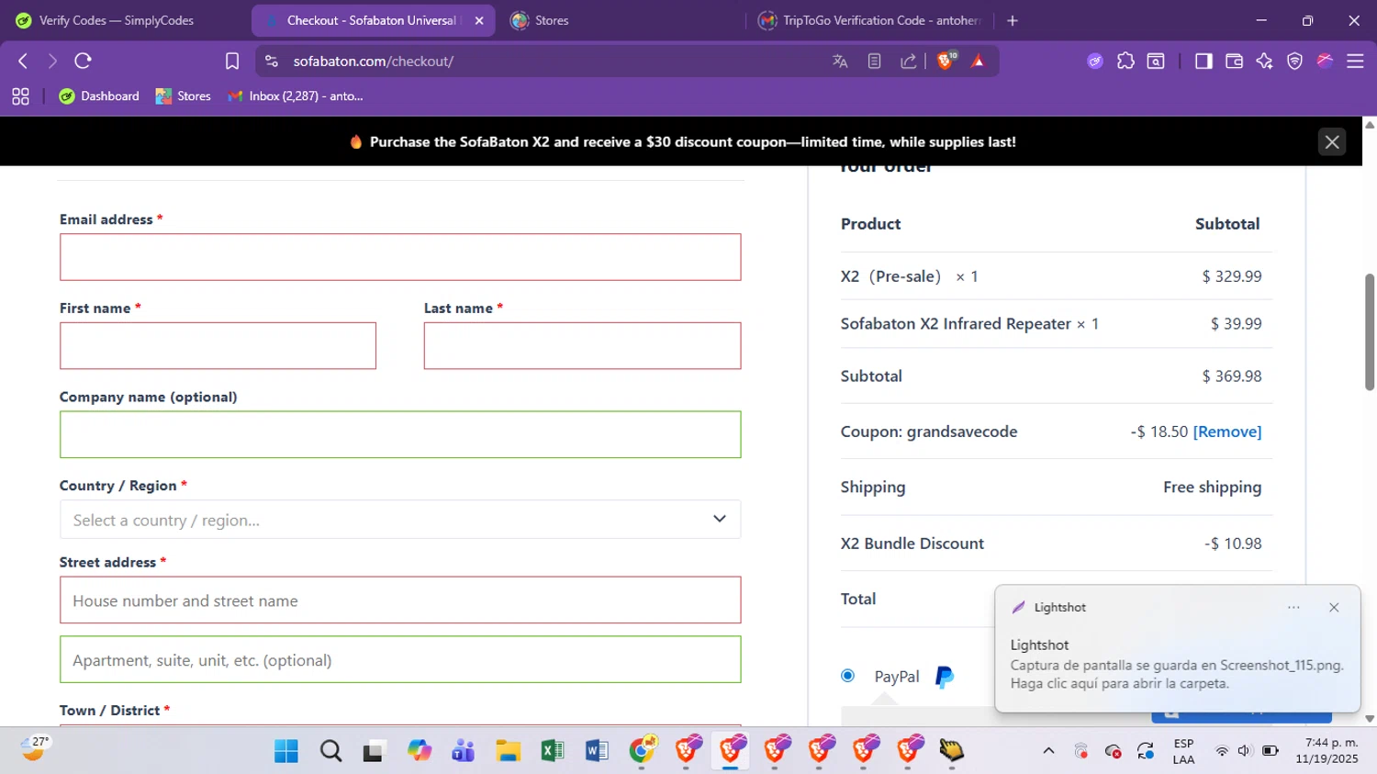Open the bookmarks bar apps grid

[20, 96]
